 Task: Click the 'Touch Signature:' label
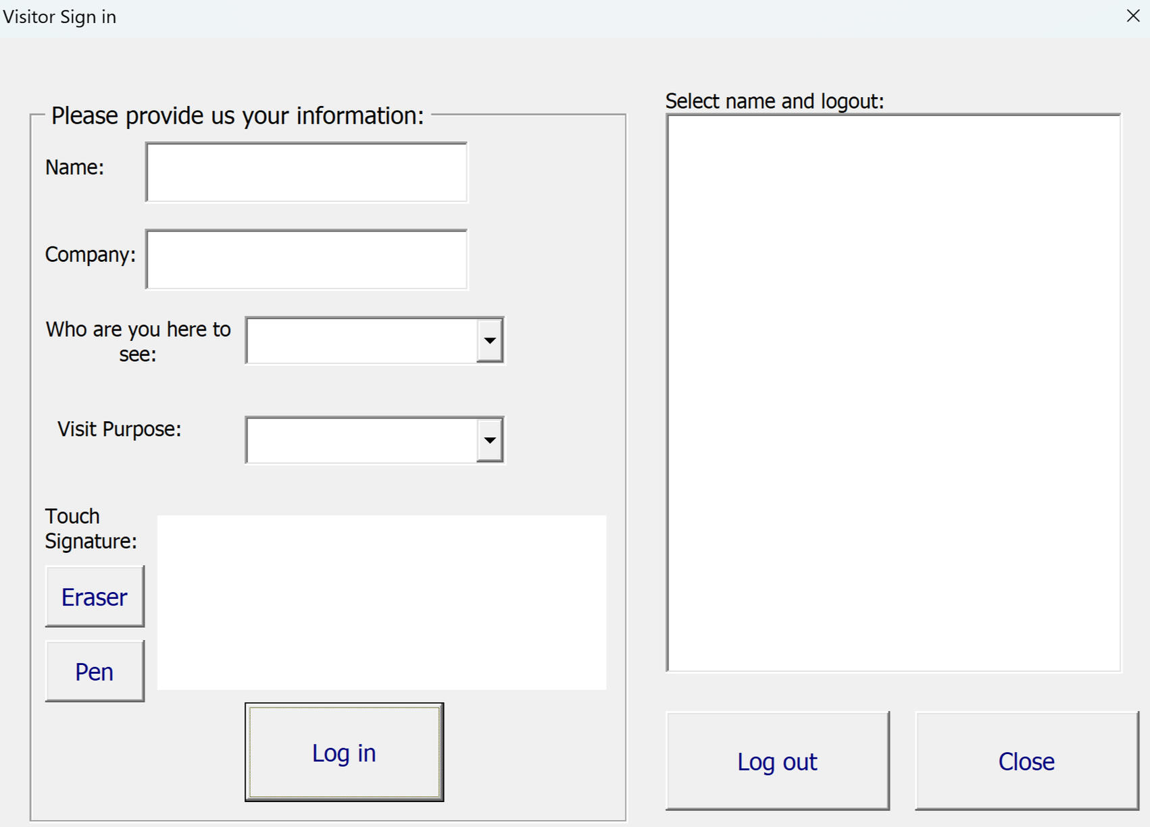pos(91,529)
